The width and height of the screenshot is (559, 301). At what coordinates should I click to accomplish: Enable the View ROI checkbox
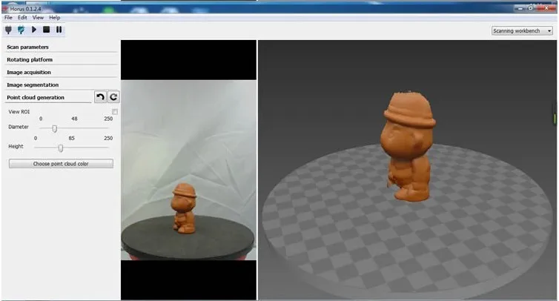coord(115,111)
